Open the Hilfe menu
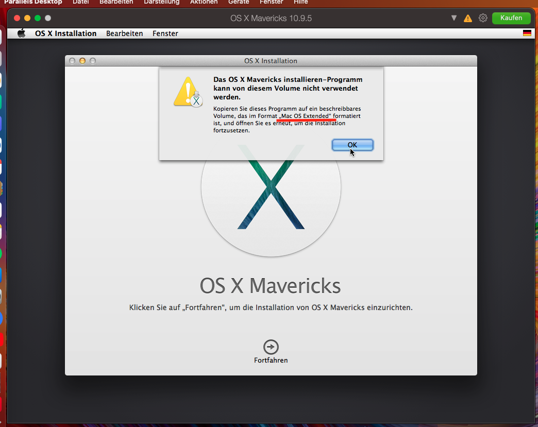 click(300, 2)
